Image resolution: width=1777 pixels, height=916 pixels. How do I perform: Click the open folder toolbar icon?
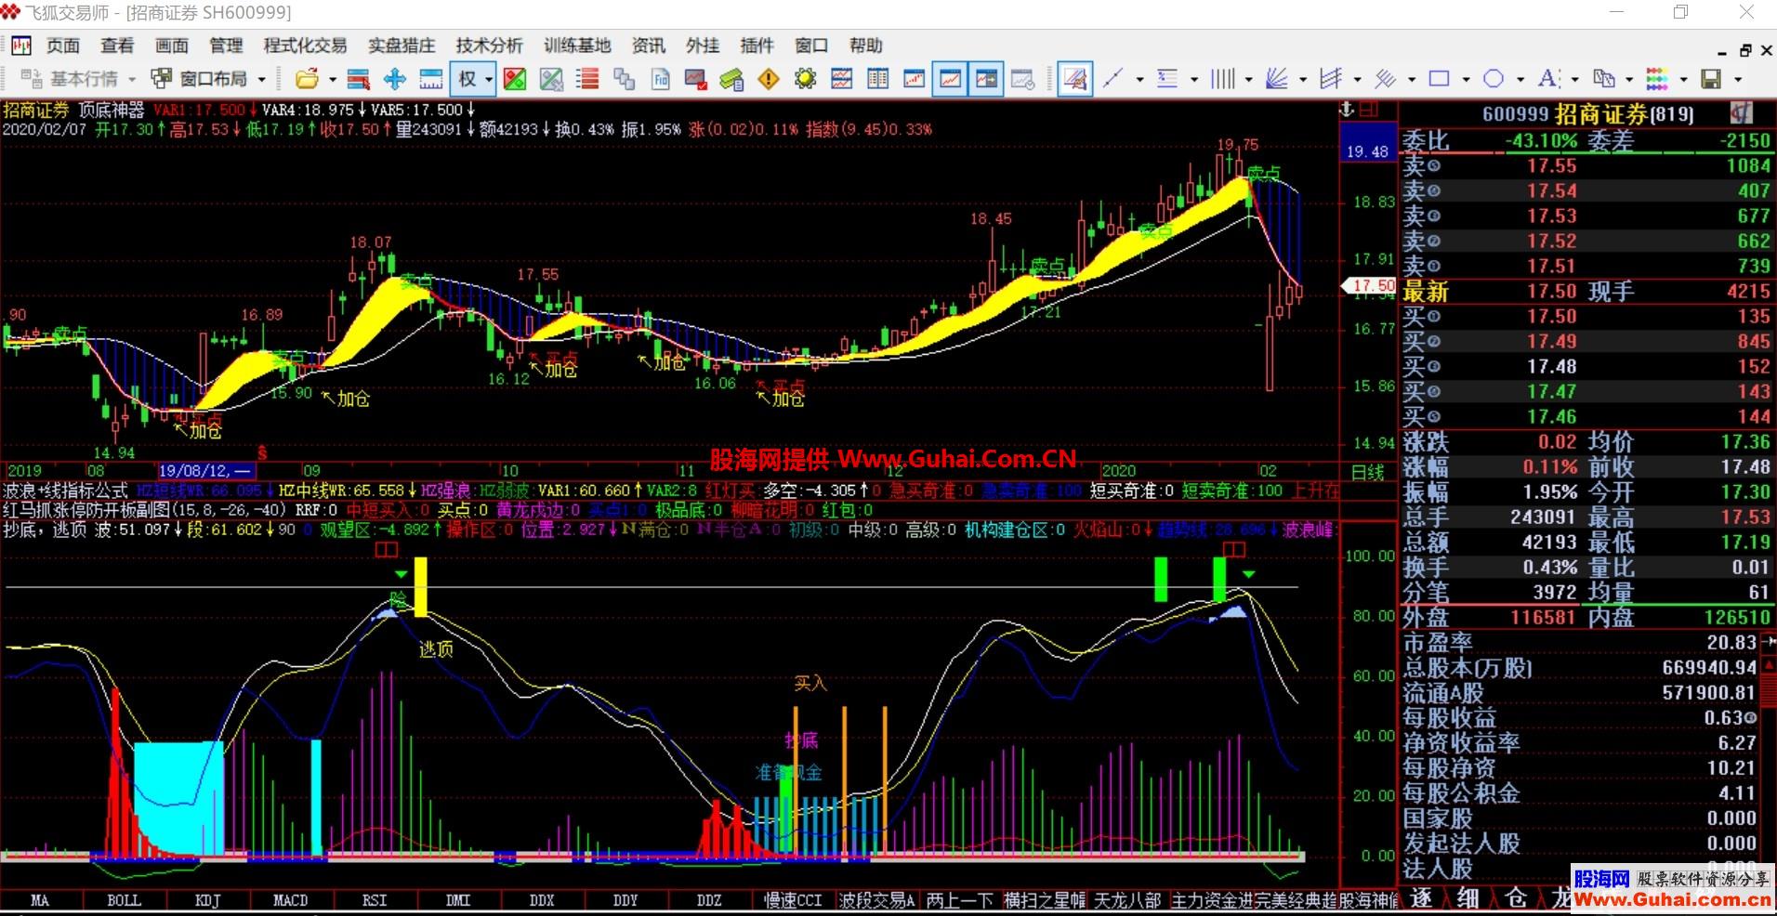click(x=306, y=79)
